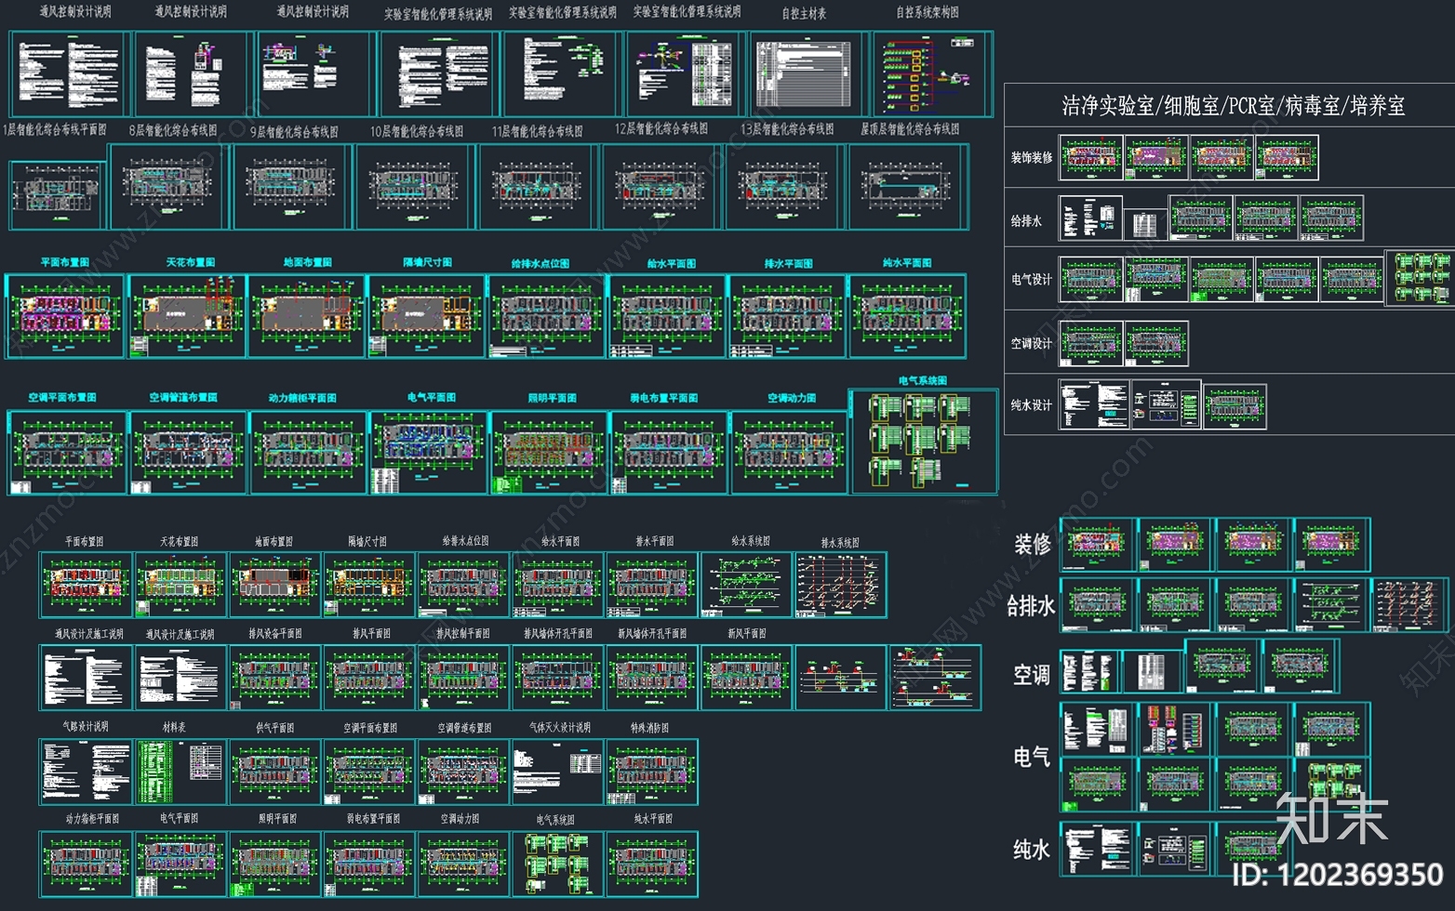Viewport: 1455px width, 911px height.
Task: Click the 纯水设计 row label
Action: coord(1032,405)
